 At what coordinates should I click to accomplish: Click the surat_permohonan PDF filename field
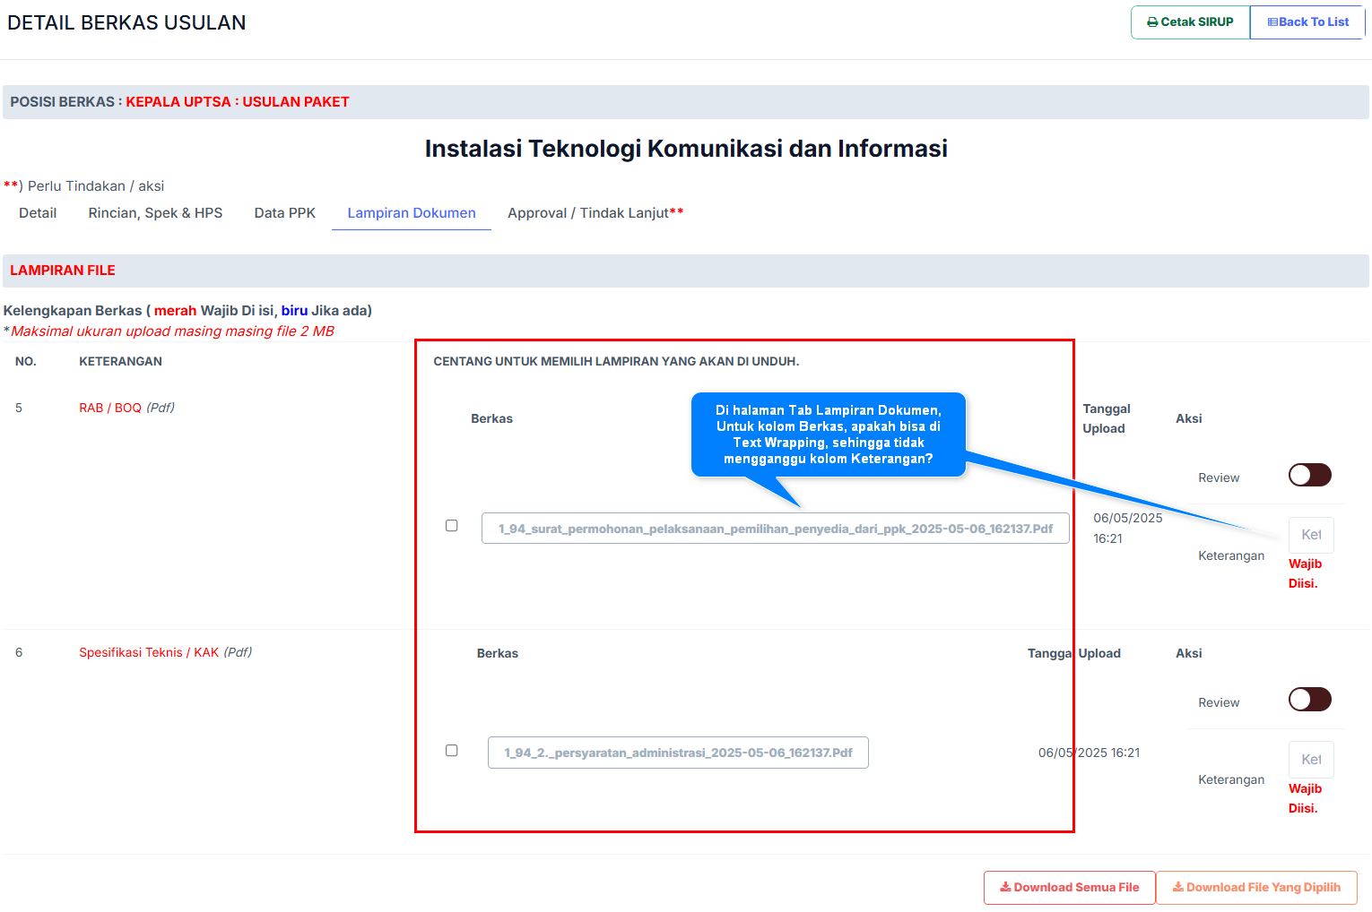point(775,529)
